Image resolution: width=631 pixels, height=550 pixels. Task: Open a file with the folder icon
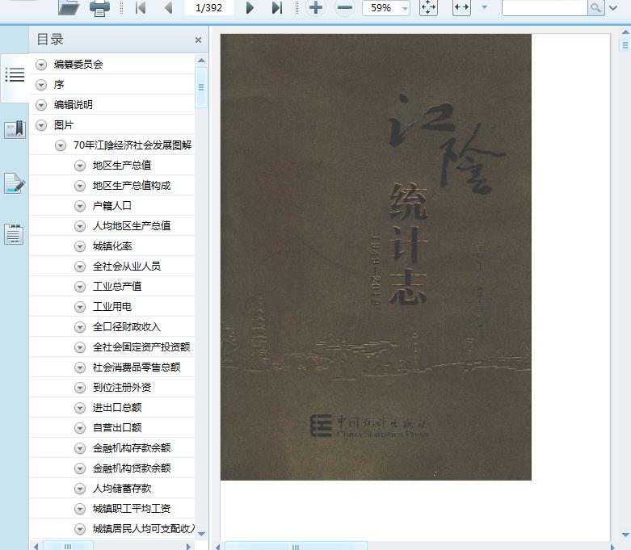click(69, 7)
